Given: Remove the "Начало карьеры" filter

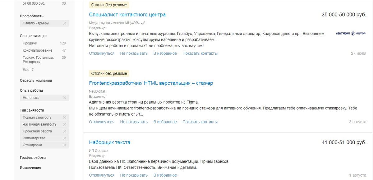Looking at the screenshot, I should coord(65,23).
